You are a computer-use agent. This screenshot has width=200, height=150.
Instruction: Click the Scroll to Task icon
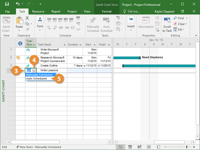tap(167, 21)
